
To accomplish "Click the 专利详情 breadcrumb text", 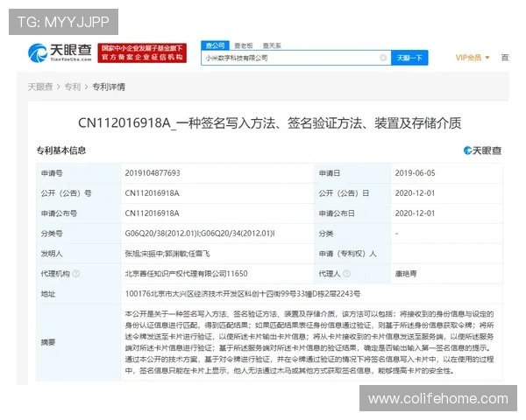I will click(109, 87).
